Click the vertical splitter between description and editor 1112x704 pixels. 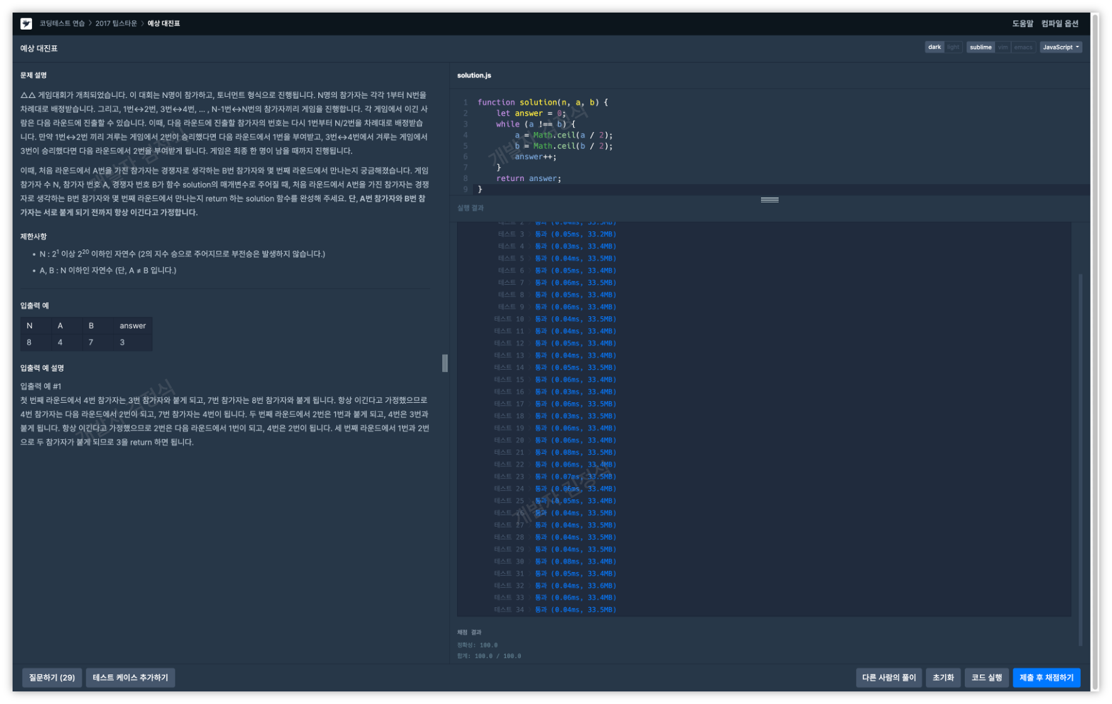pos(445,363)
